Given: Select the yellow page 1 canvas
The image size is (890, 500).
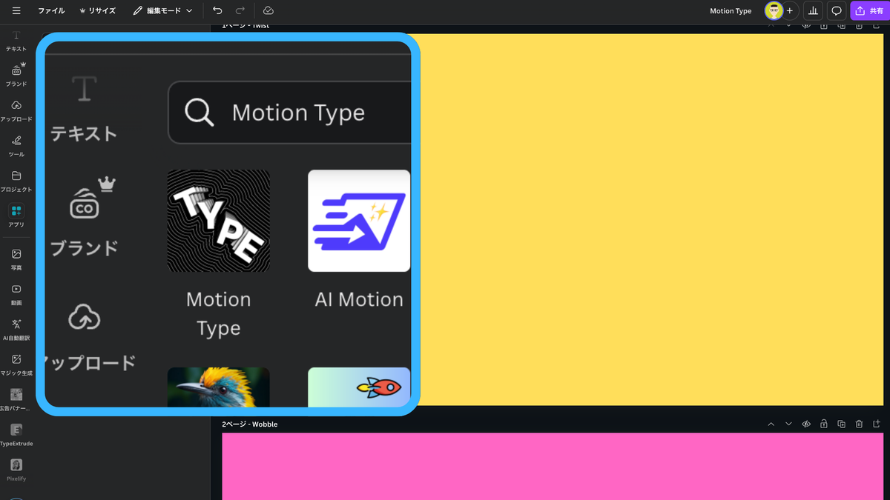Looking at the screenshot, I should (x=651, y=219).
